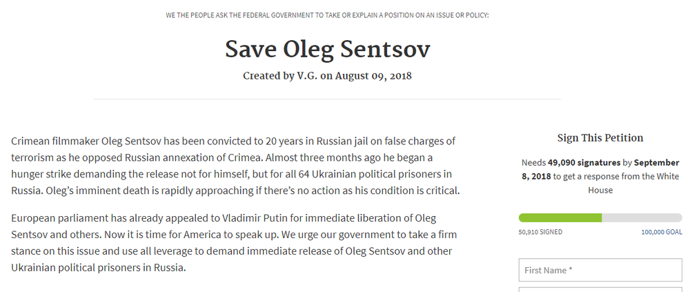Click the "100,000 GOAL" label
The image size is (690, 292).
pos(661,233)
